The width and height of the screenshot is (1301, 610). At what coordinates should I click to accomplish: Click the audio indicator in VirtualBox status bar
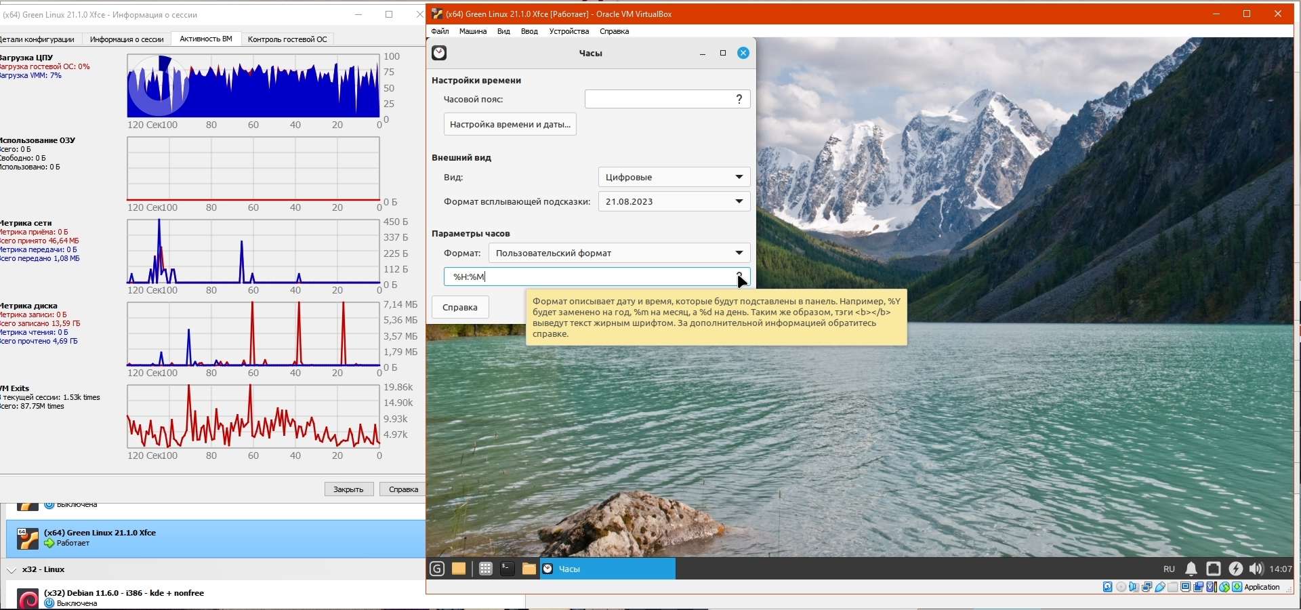1134,587
